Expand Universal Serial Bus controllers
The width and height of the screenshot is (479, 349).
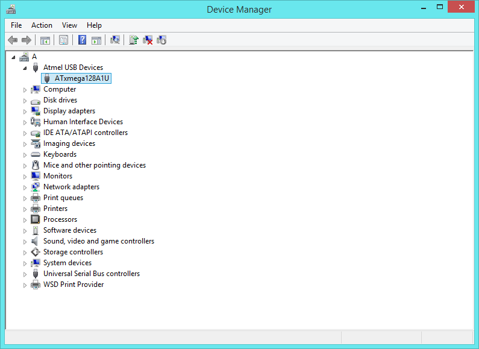click(x=25, y=274)
